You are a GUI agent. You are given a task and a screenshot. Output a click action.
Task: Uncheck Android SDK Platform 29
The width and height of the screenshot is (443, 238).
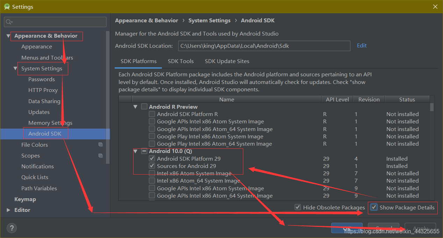coord(152,159)
